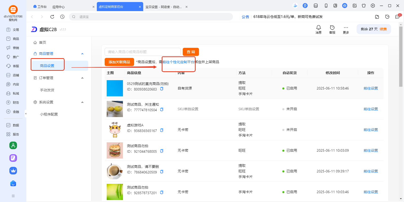Switch to the 工作台 tab
Screen dimensions: 404x202
click(x=40, y=7)
